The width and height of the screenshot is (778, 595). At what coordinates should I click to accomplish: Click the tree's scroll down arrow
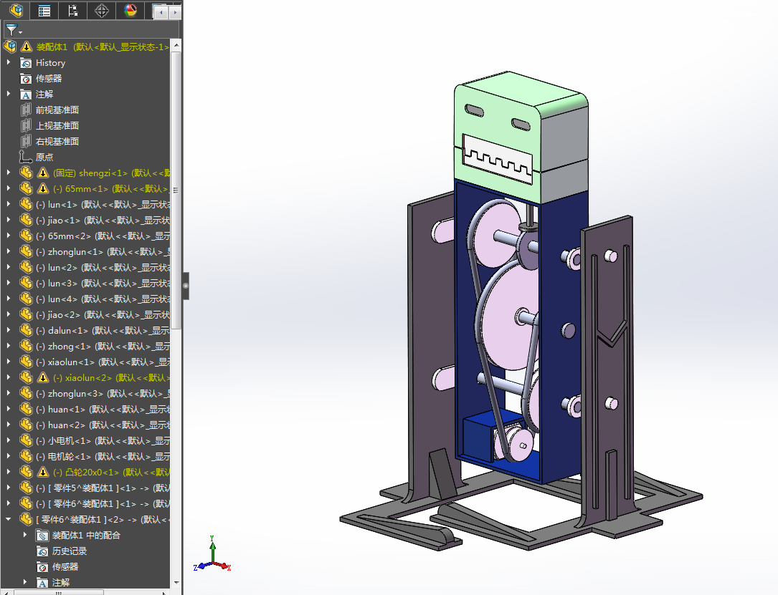176,583
